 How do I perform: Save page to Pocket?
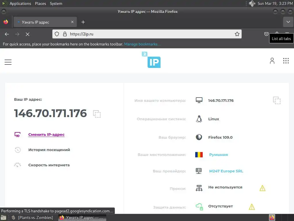[x=266, y=34]
